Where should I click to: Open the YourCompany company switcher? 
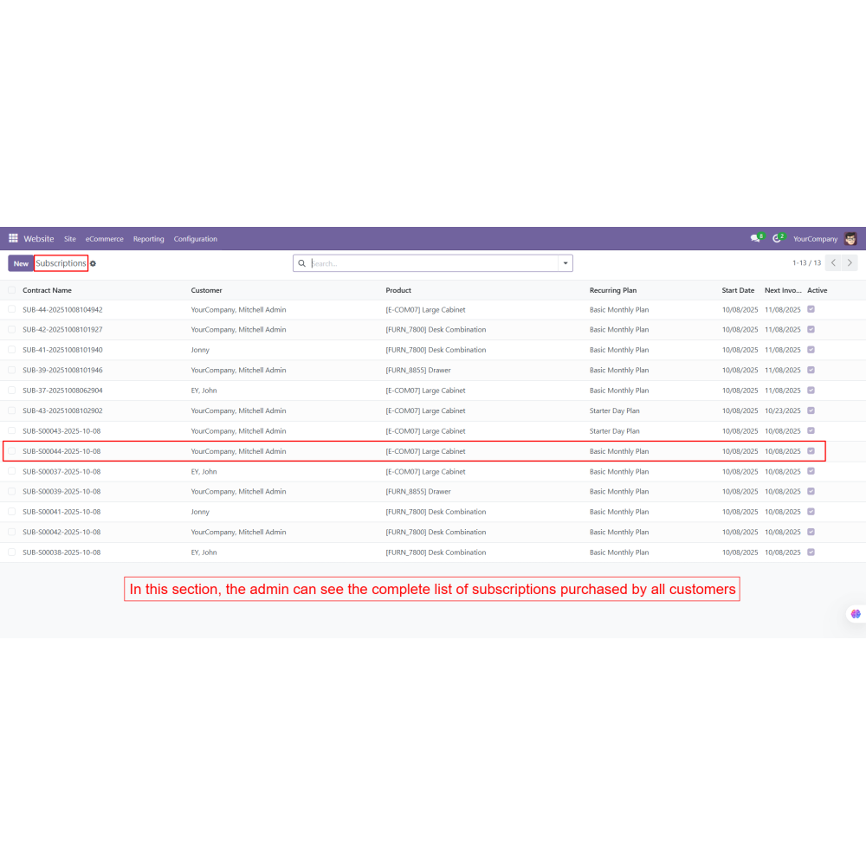point(815,239)
